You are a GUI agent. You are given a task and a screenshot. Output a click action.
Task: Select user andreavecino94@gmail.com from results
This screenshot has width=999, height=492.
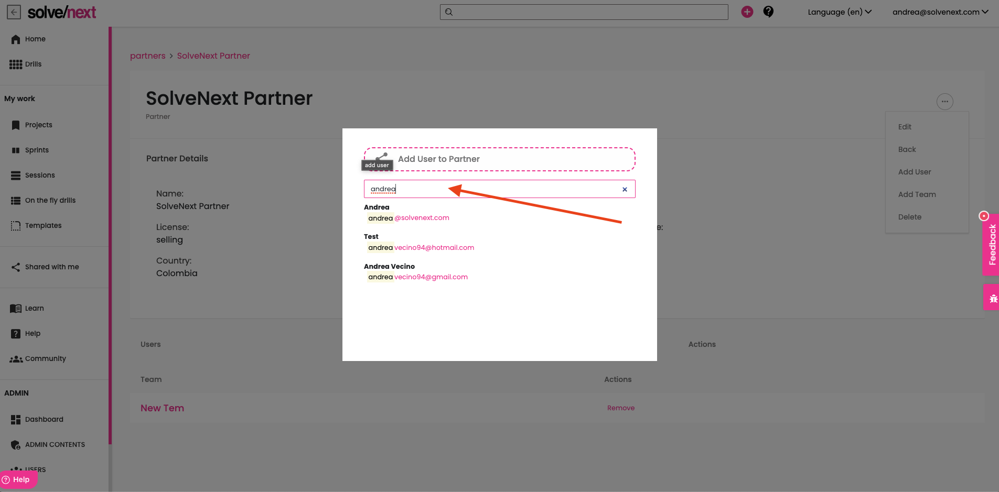click(417, 277)
